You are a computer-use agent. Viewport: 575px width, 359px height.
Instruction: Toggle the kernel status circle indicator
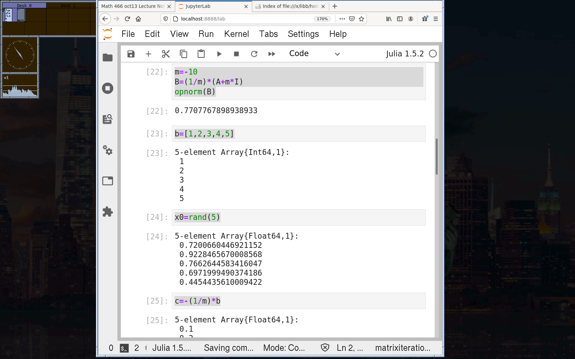[x=433, y=54]
